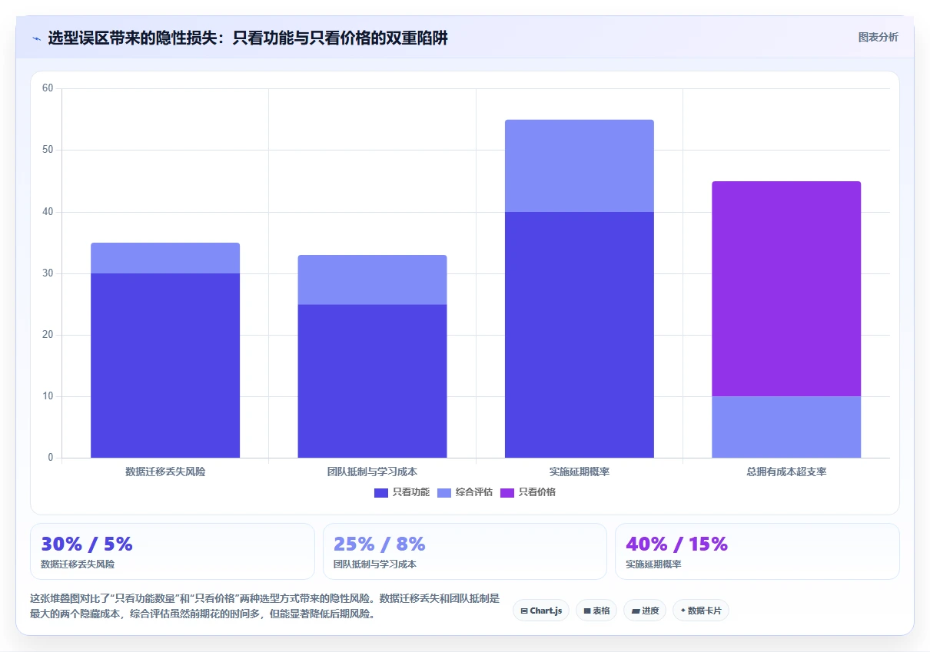Toggle the 综合评估 legend item

click(465, 492)
